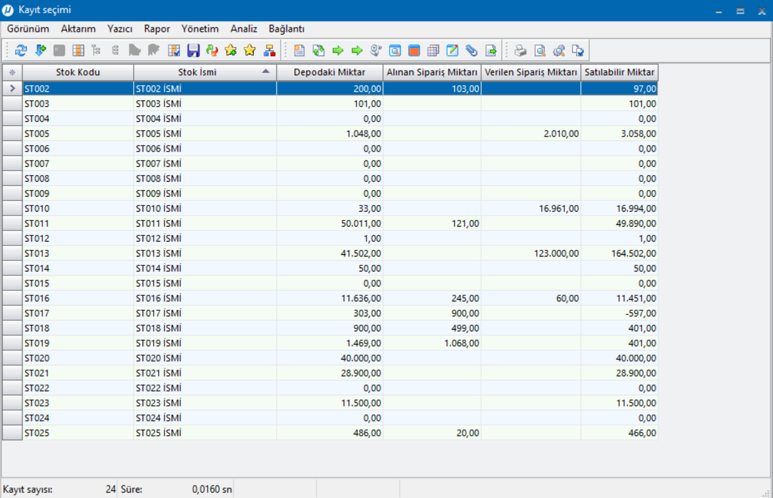
Task: Click the 123.000,00 value in ST013 row
Action: click(x=531, y=253)
